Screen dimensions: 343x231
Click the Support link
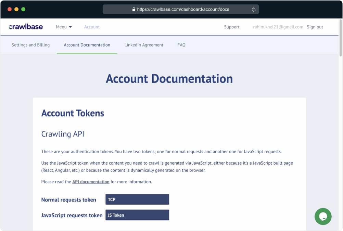tap(232, 27)
